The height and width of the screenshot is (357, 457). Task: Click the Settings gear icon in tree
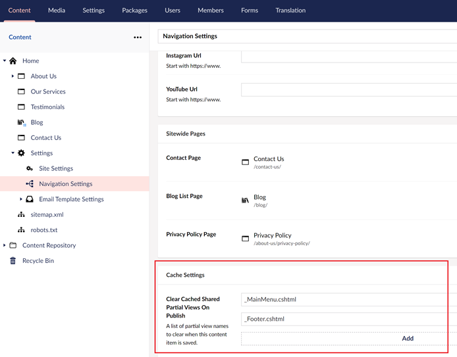[x=21, y=153]
